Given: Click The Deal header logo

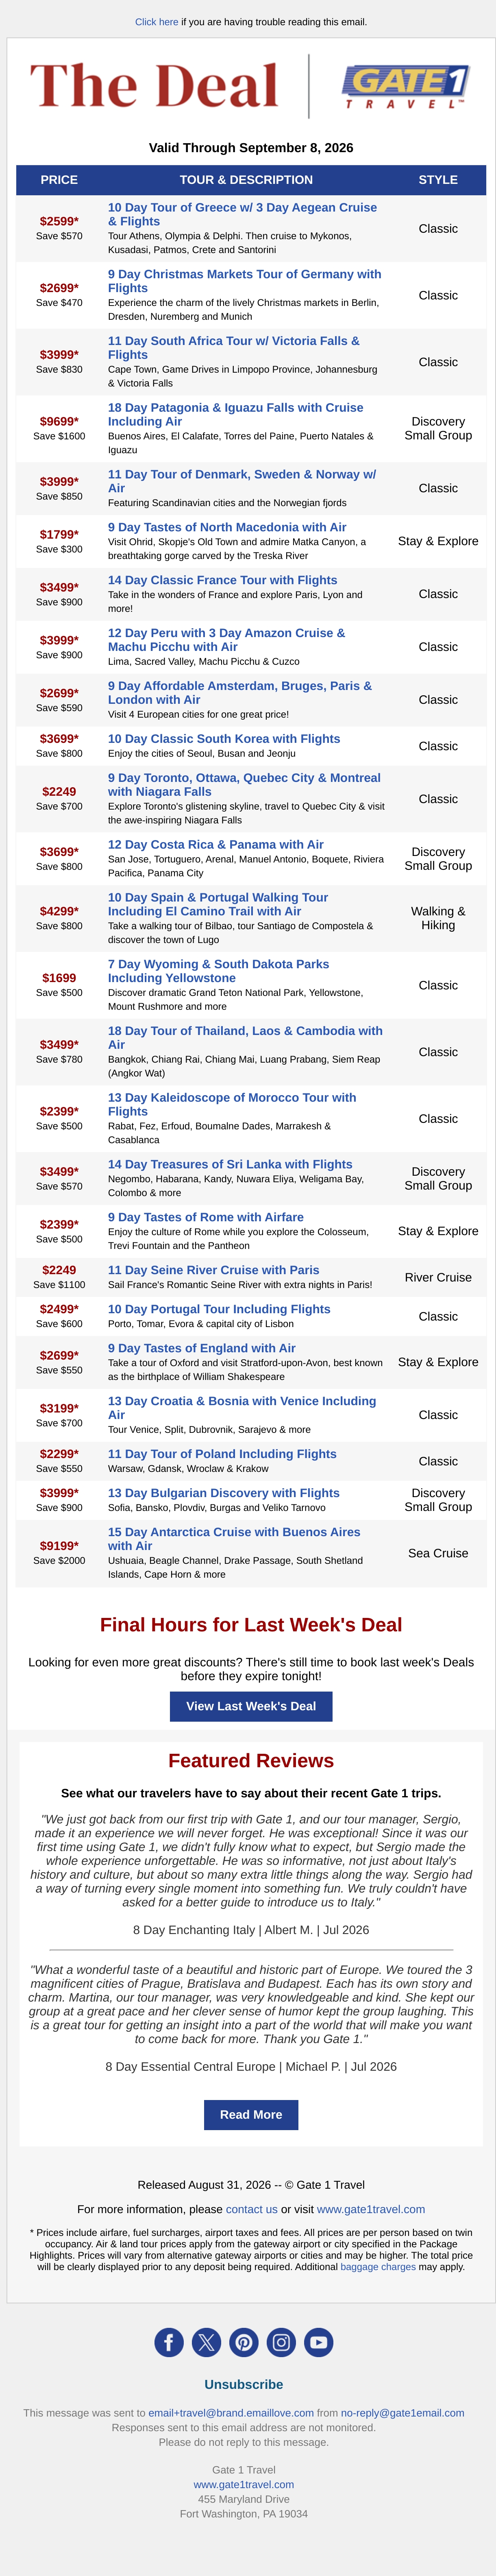Looking at the screenshot, I should (154, 86).
